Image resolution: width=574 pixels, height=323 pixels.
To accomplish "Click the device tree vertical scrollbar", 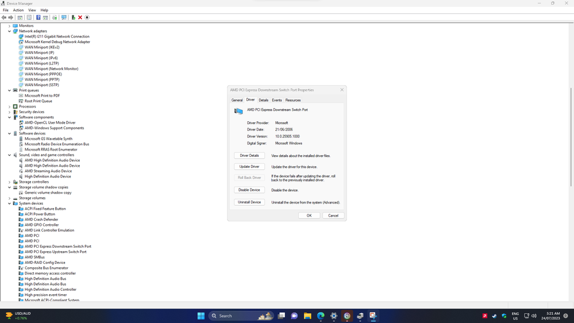I will click(571, 137).
